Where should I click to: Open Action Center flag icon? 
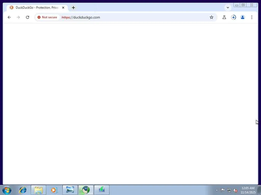pos(223,190)
